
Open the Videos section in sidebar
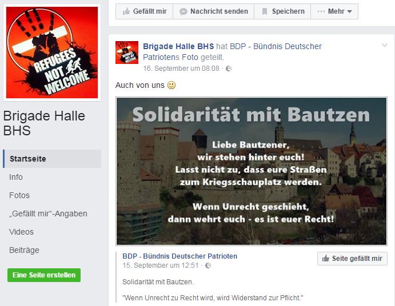[x=21, y=232]
